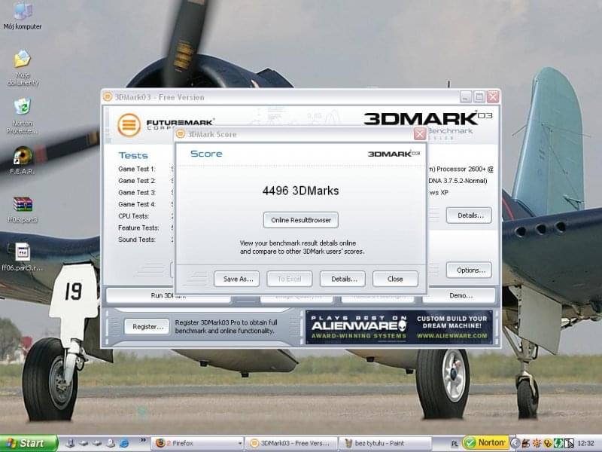Open the Windows Start menu
Image resolution: width=602 pixels, height=452 pixels.
click(x=28, y=443)
